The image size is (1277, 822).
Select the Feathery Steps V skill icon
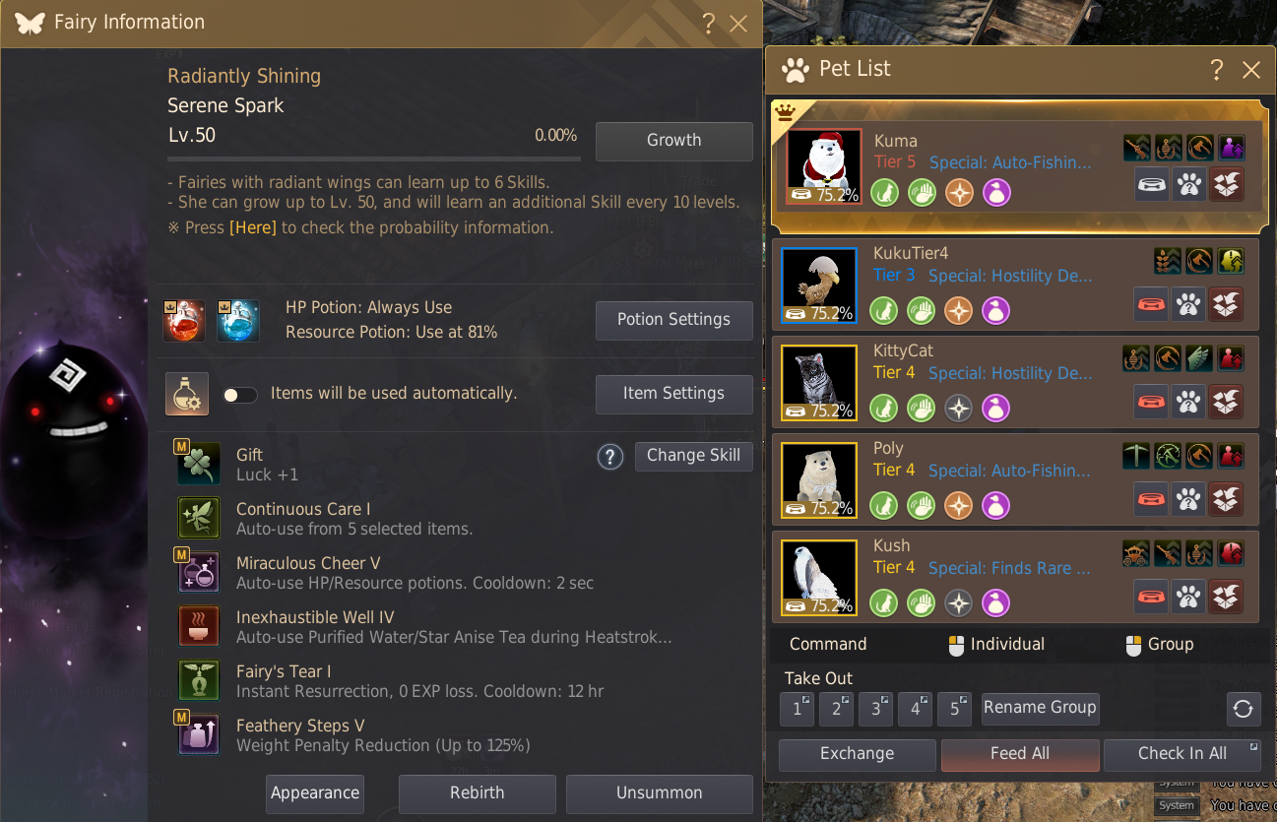click(x=198, y=734)
